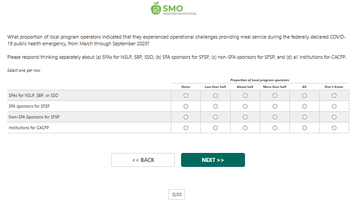This screenshot has width=356, height=205.
Task: Choose About half for SFAs for NSLP row
Action: click(x=245, y=96)
